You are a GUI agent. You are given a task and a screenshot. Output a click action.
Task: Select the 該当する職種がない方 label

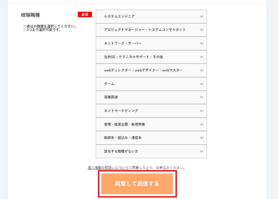[121, 151]
